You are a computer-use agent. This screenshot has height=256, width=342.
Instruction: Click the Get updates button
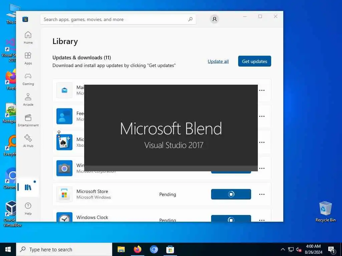[x=254, y=61]
